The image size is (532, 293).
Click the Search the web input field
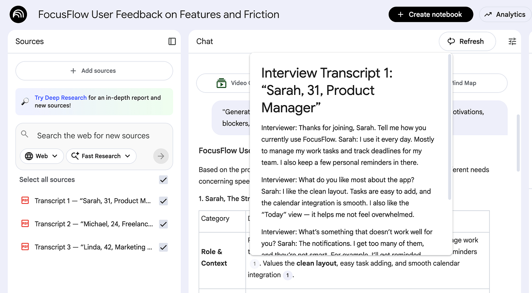(x=93, y=135)
